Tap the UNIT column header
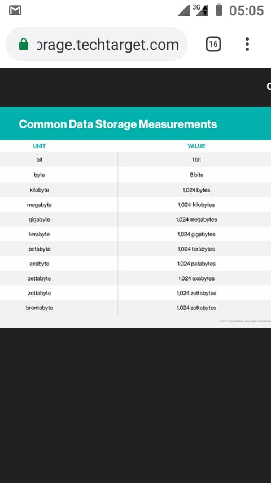The image size is (271, 483). (40, 146)
